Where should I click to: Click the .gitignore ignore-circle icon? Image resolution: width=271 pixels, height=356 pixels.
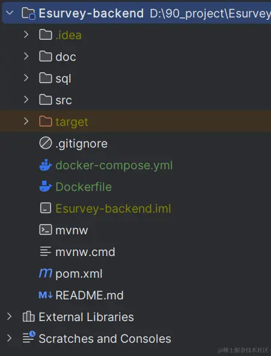point(46,143)
